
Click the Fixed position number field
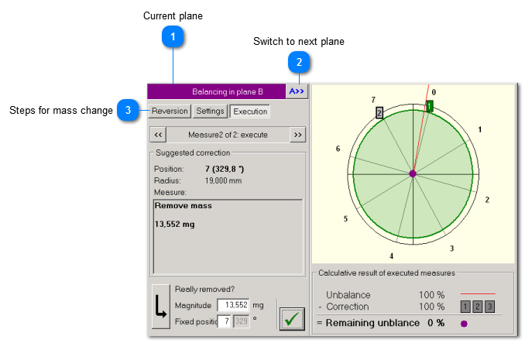coord(224,321)
